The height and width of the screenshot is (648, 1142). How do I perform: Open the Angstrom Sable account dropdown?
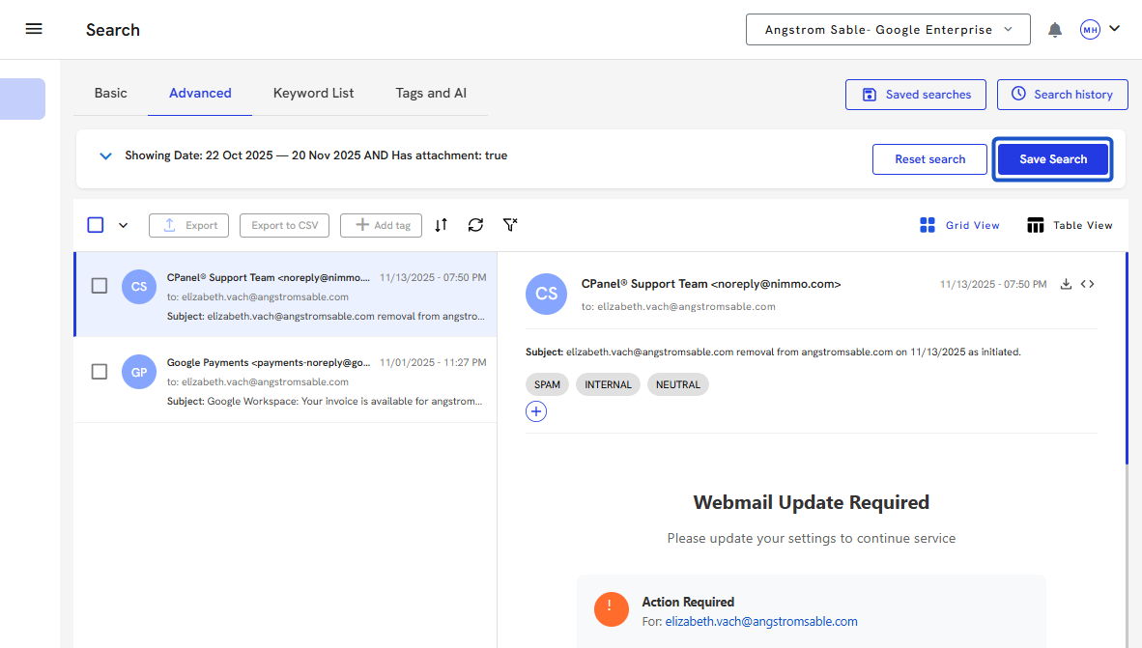(x=888, y=30)
